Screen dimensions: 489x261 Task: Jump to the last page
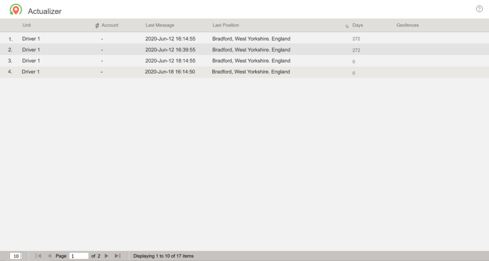tap(117, 256)
